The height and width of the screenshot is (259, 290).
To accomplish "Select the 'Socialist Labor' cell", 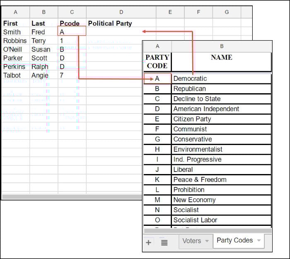I will (x=221, y=220).
